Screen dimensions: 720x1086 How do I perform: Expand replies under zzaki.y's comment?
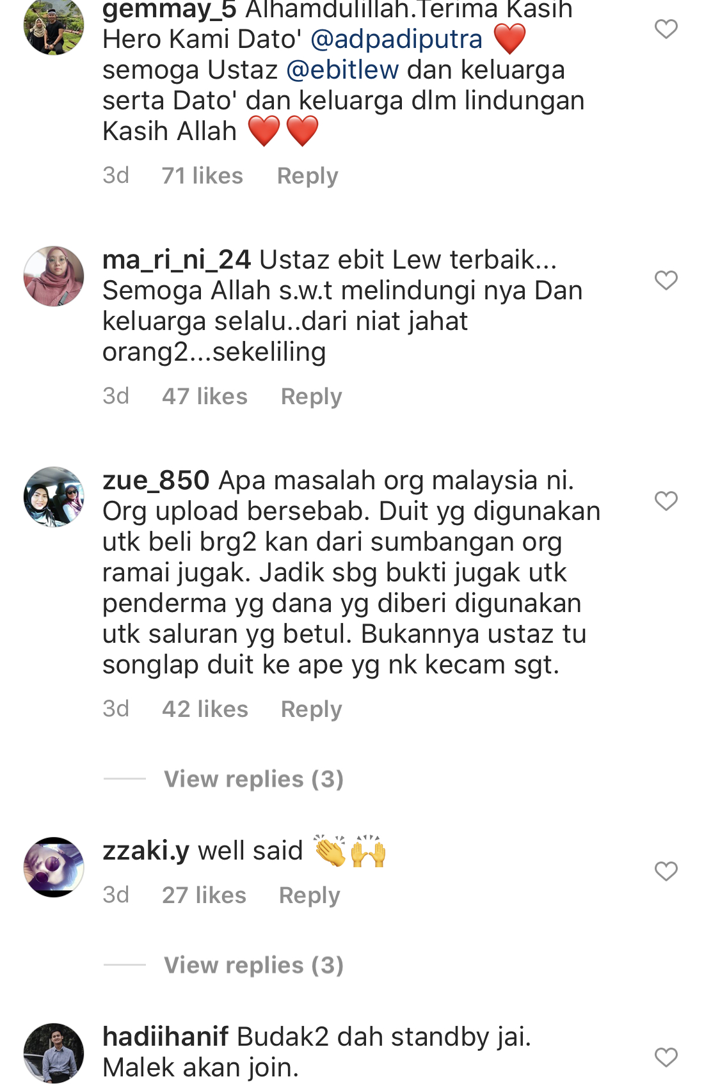253,965
